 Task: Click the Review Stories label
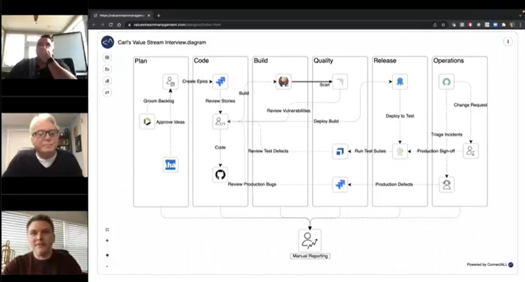coord(220,101)
